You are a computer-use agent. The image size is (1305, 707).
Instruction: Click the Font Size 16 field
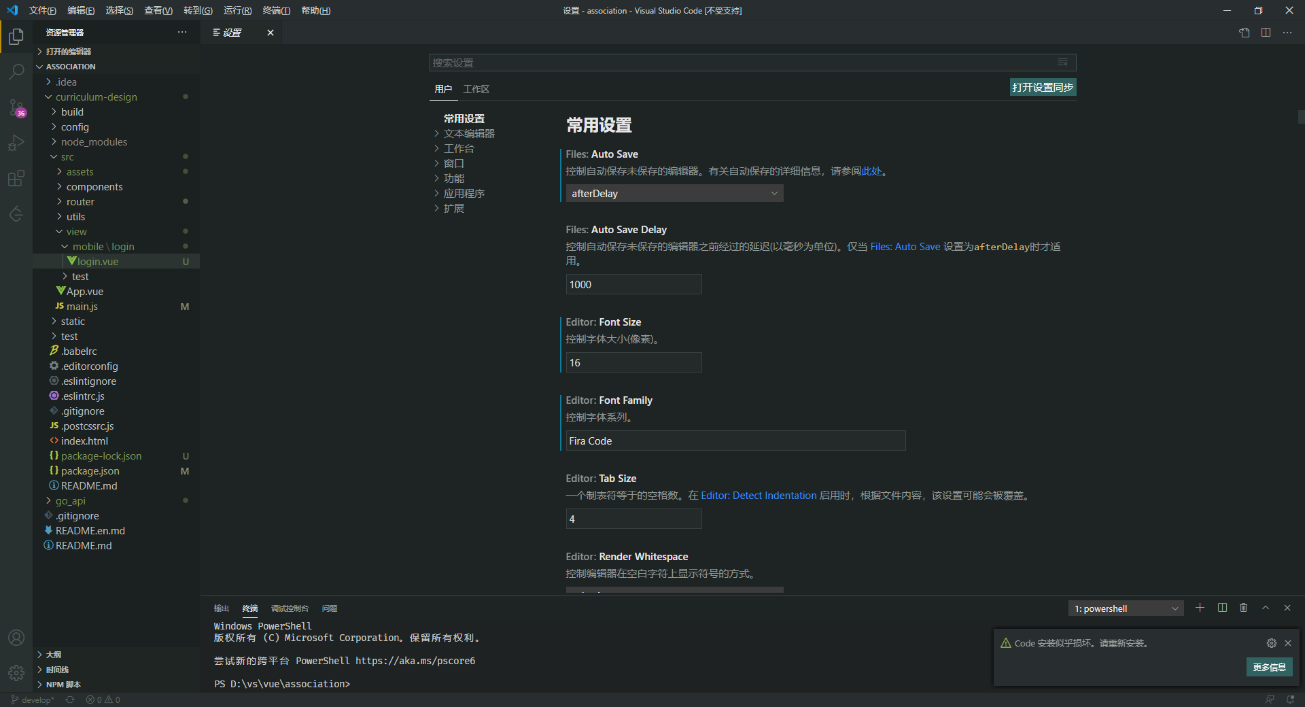pos(633,362)
